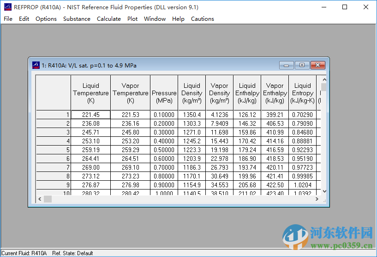The width and height of the screenshot is (377, 257).
Task: Click the horizontal scrollbar right arrow
Action: coord(317,199)
